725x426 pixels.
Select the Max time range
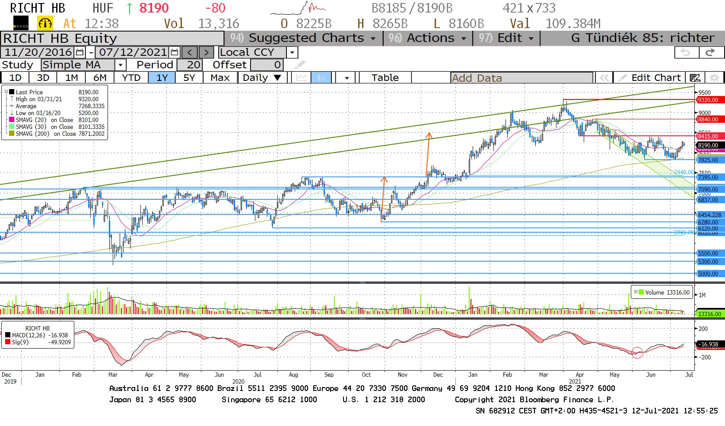pos(220,78)
